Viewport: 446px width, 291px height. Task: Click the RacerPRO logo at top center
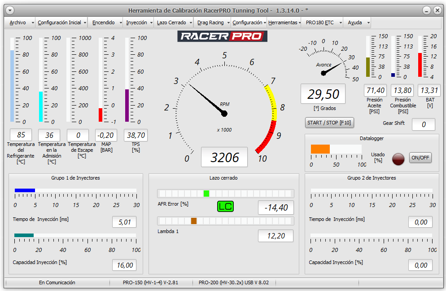223,36
